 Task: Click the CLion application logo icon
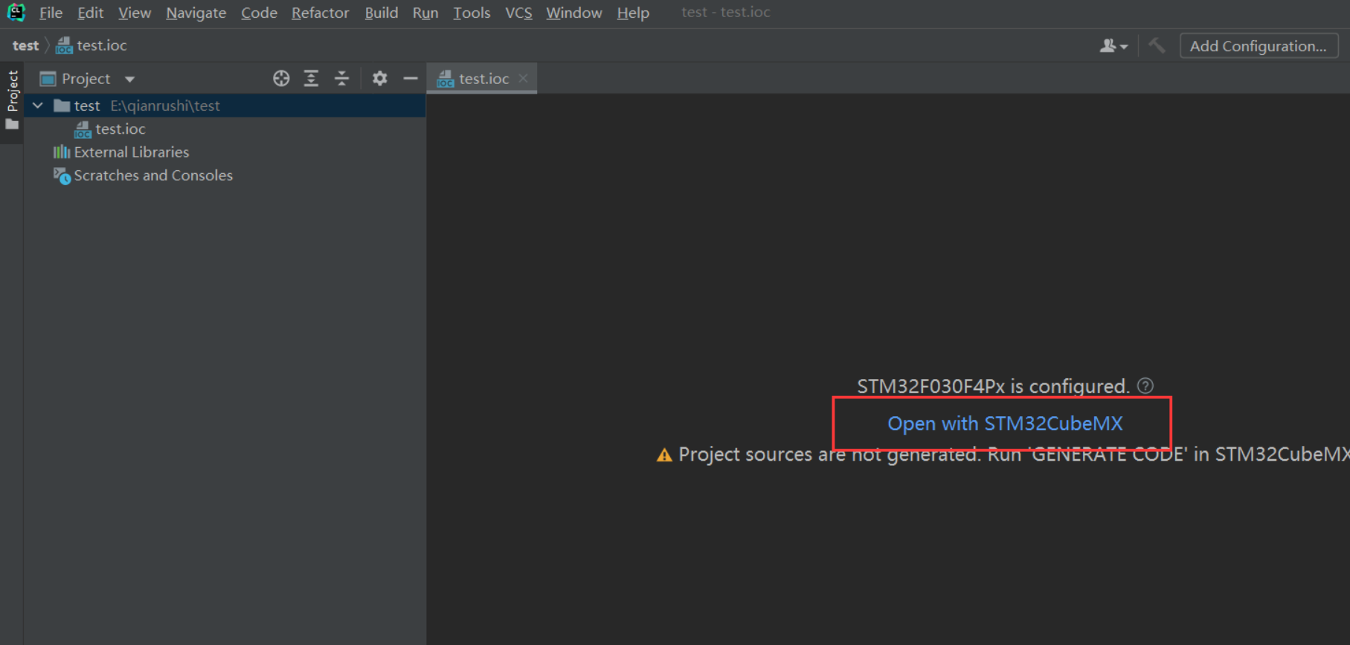pyautogui.click(x=16, y=13)
